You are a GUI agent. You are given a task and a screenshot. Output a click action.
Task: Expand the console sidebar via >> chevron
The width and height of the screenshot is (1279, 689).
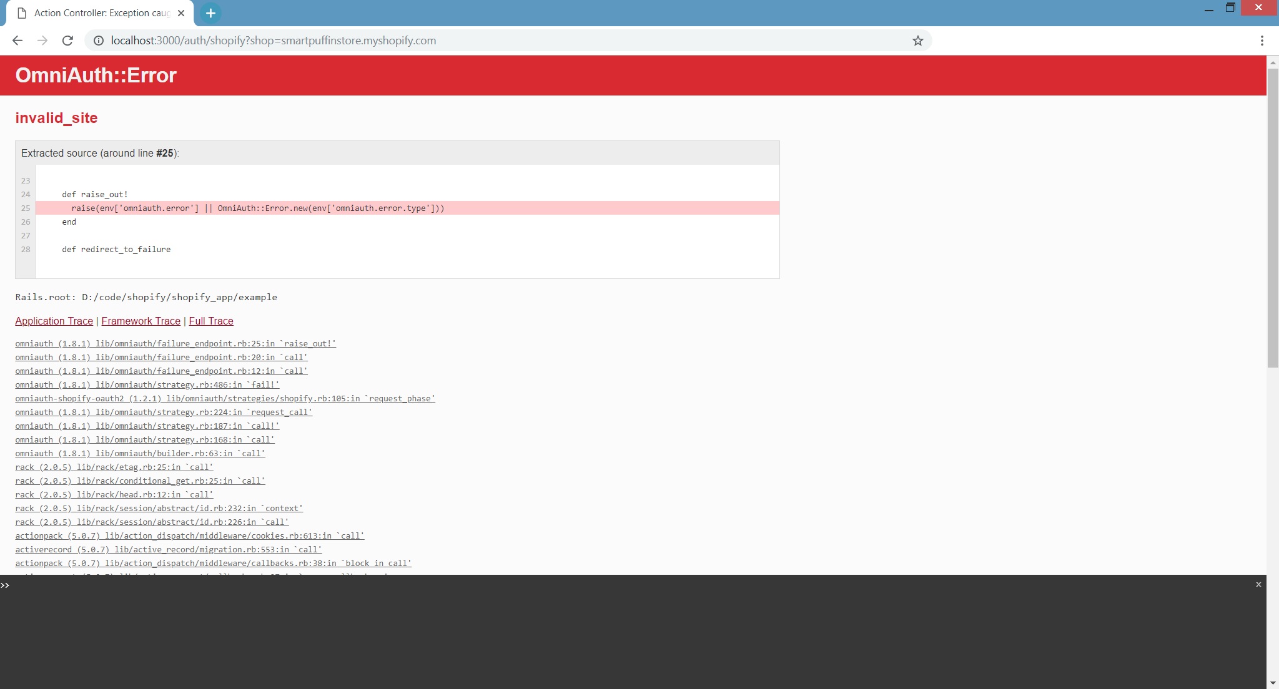click(6, 585)
